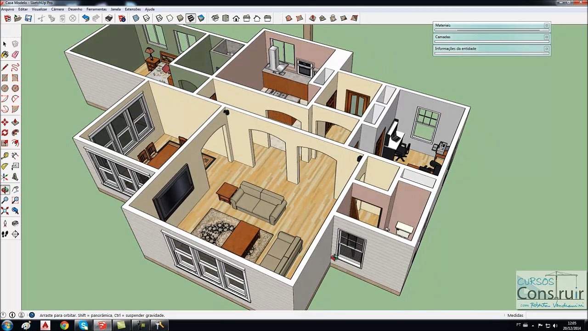This screenshot has width=588, height=331.
Task: Switch to Front view house icon
Action: pyautogui.click(x=236, y=18)
